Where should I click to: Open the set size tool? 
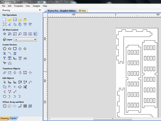[10, 73]
